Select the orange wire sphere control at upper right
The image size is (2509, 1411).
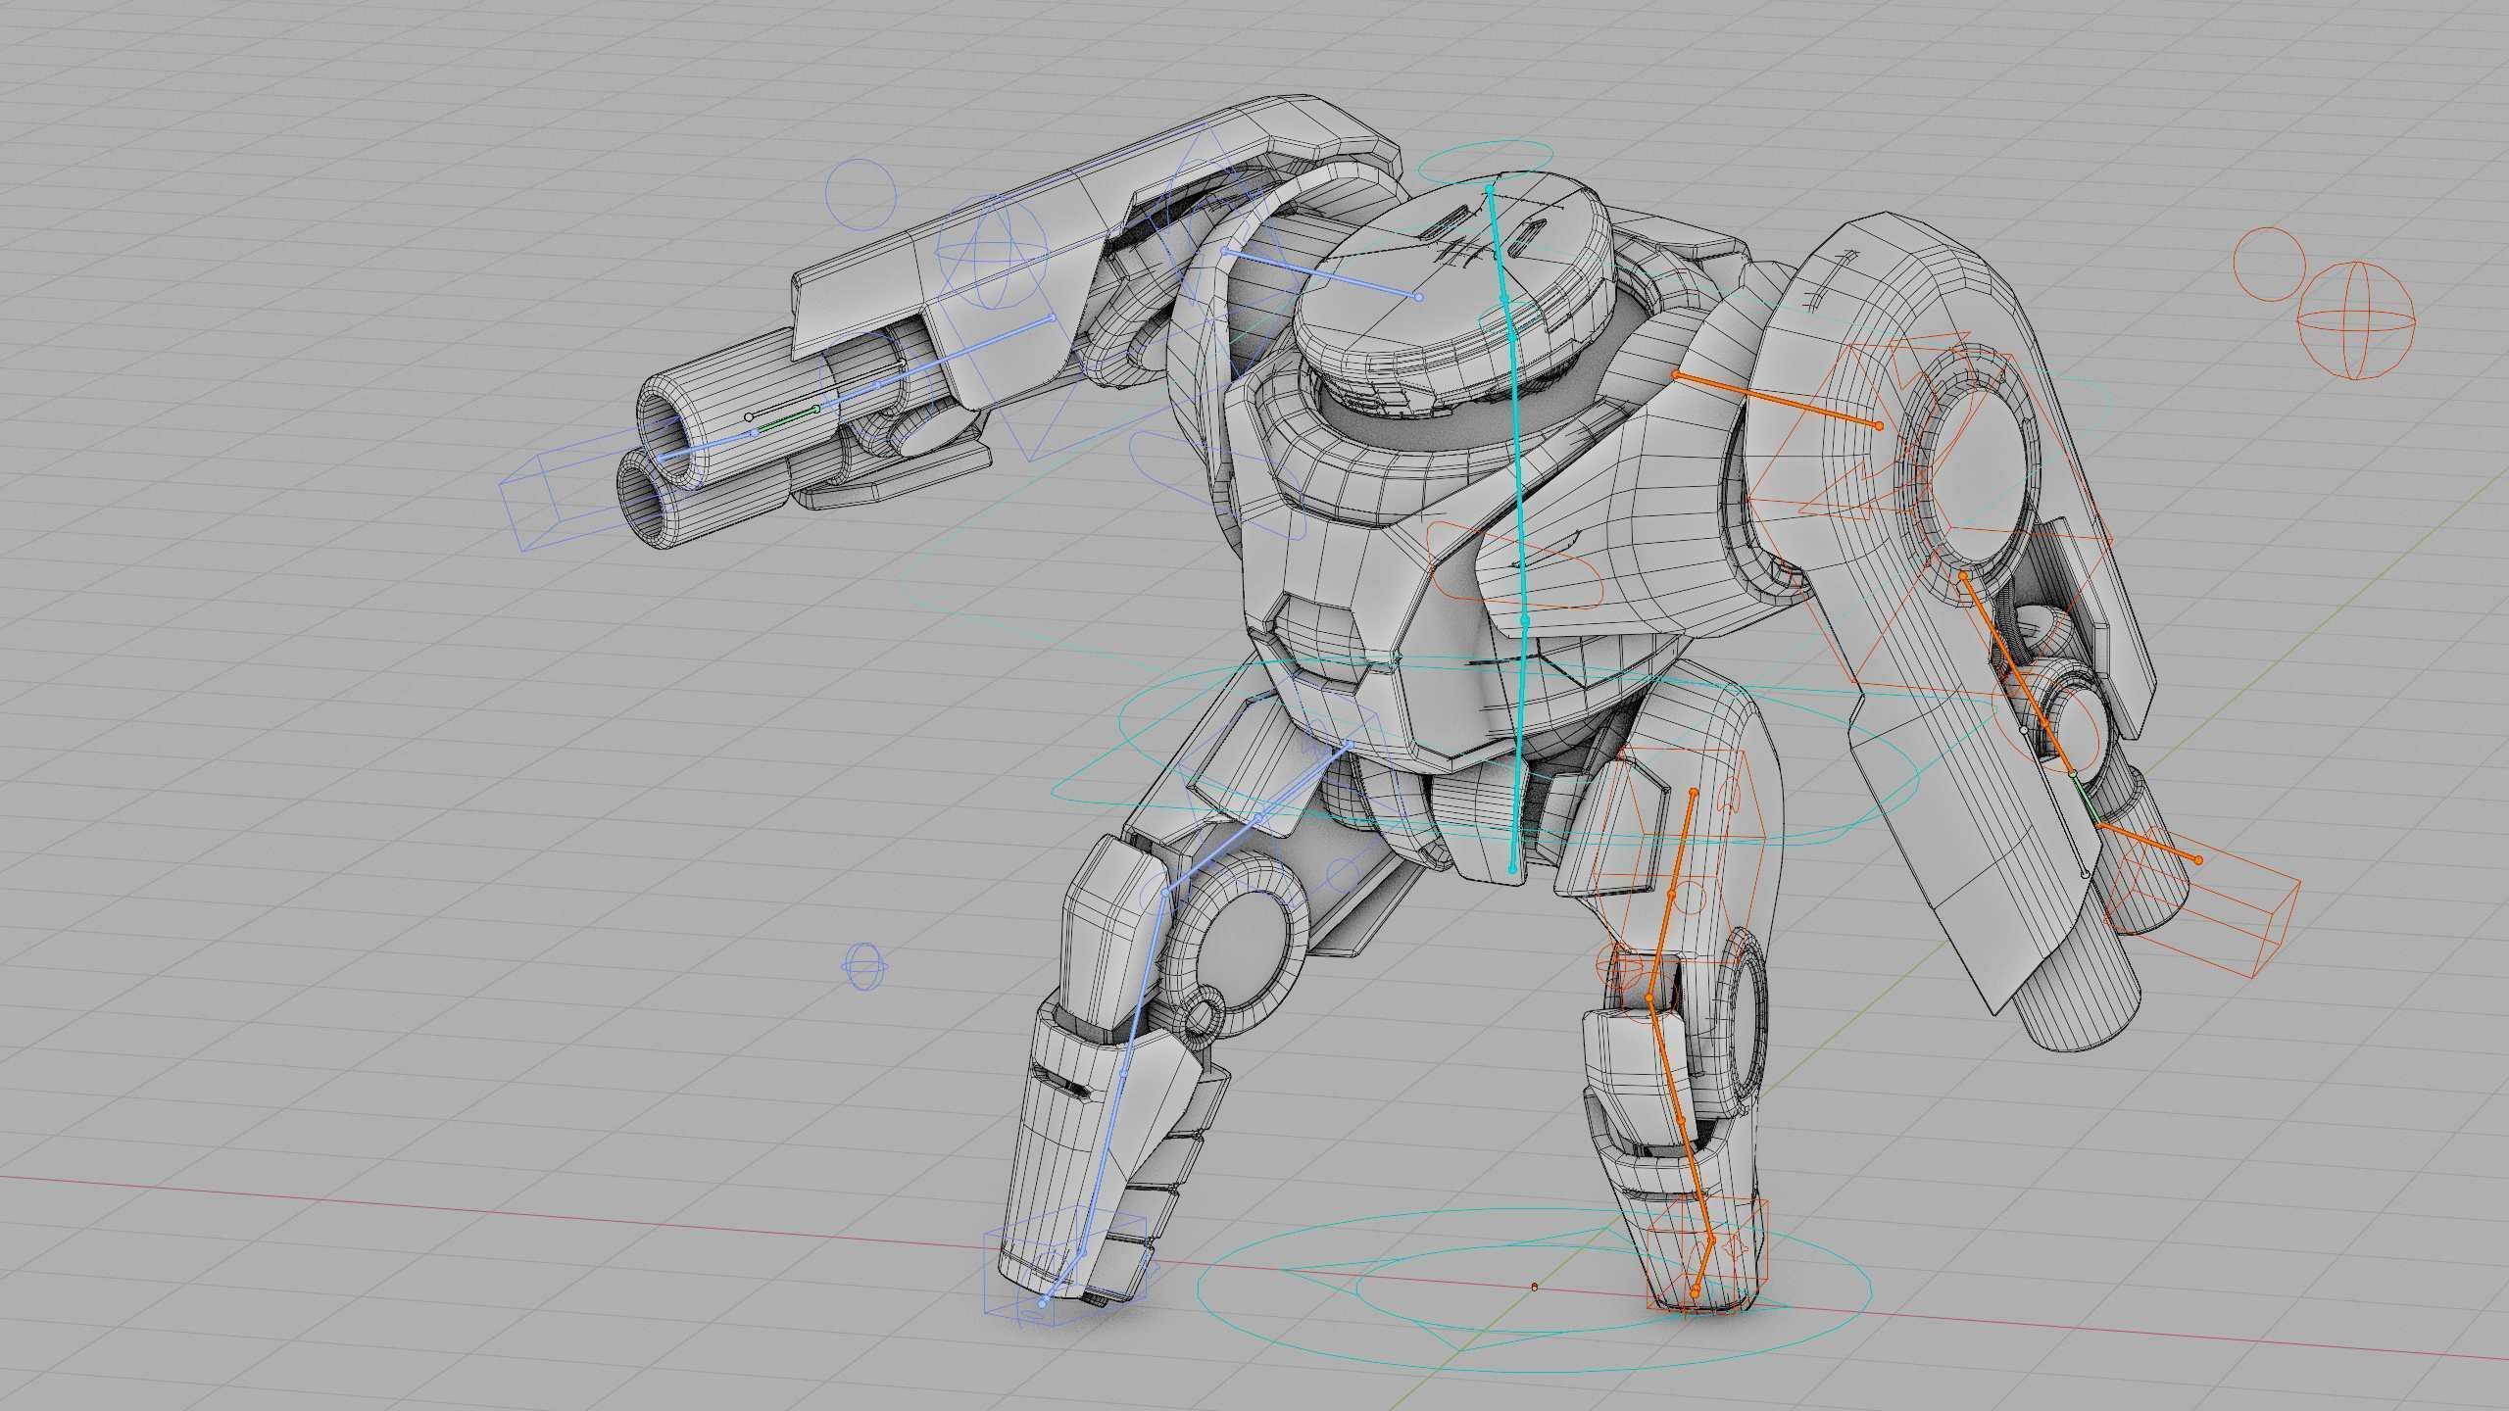click(2356, 319)
